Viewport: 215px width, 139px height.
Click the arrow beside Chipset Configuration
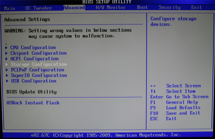6,53
